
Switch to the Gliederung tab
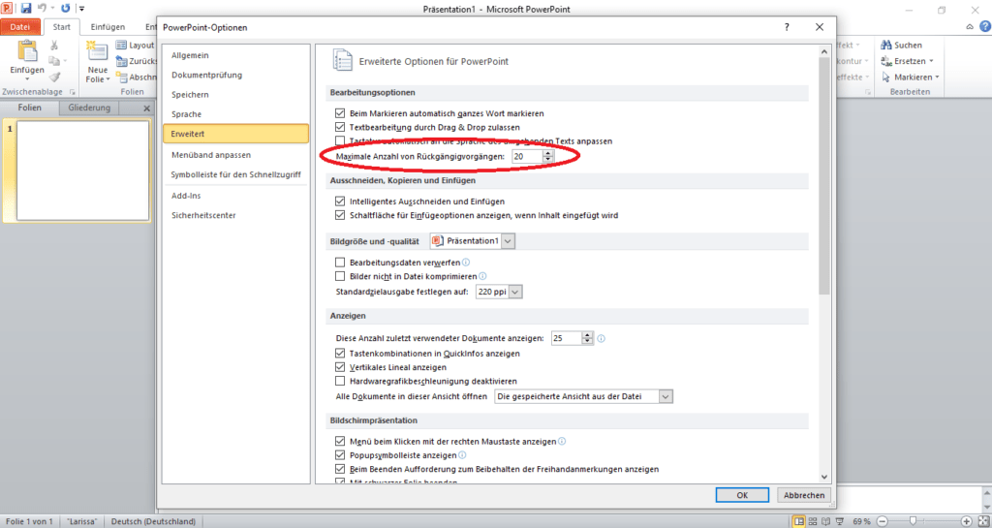pos(89,108)
